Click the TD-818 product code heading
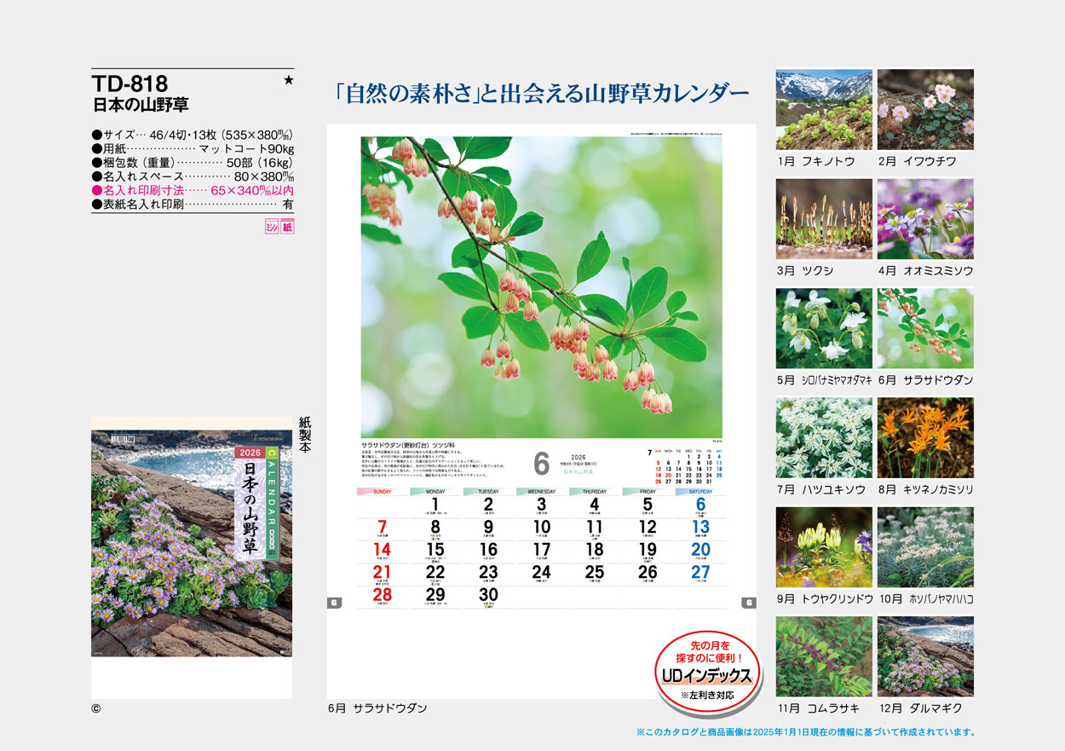 [130, 84]
